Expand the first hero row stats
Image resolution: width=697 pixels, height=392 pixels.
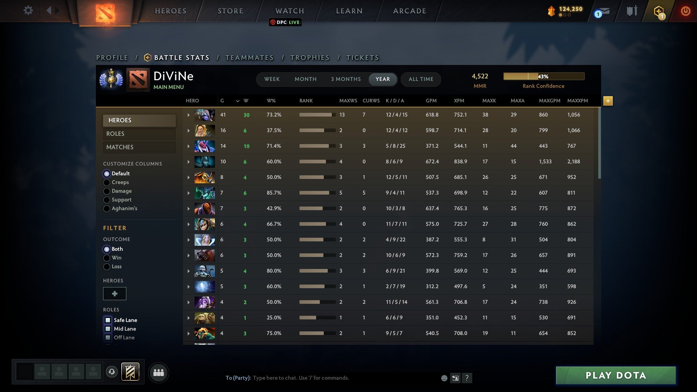pyautogui.click(x=188, y=115)
